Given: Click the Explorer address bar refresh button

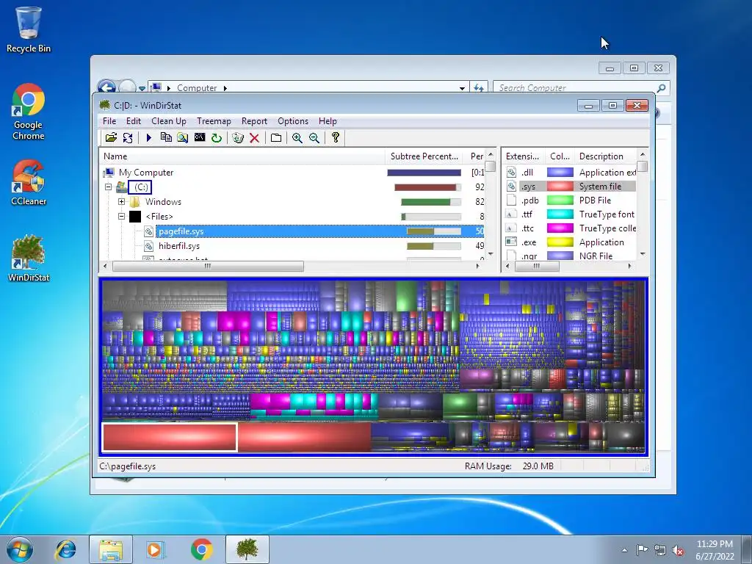Looking at the screenshot, I should [479, 88].
